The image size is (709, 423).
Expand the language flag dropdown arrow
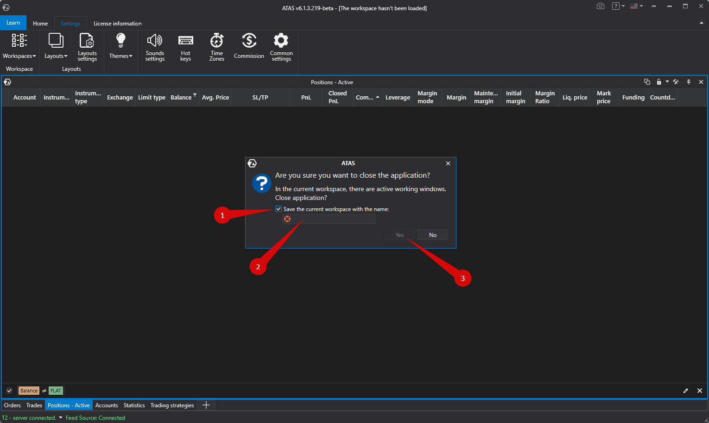(641, 6)
